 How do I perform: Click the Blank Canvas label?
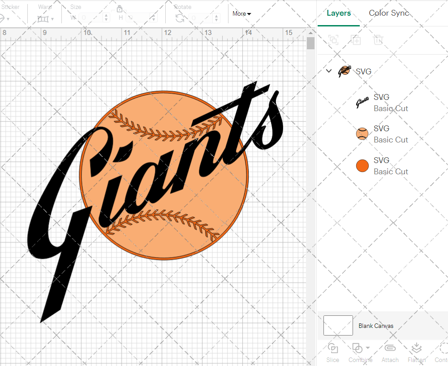tap(376, 326)
